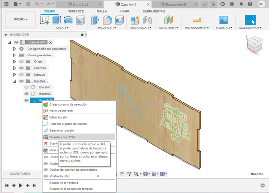The image size is (273, 193).
Task: Activate the Select tool icon
Action: click(250, 20)
